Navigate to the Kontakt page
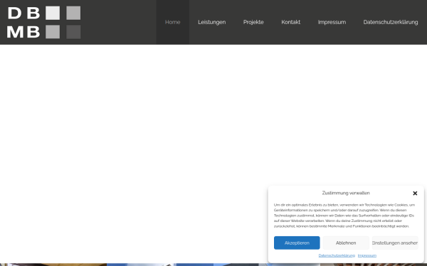Viewport: 427px width, 266px height. click(290, 22)
